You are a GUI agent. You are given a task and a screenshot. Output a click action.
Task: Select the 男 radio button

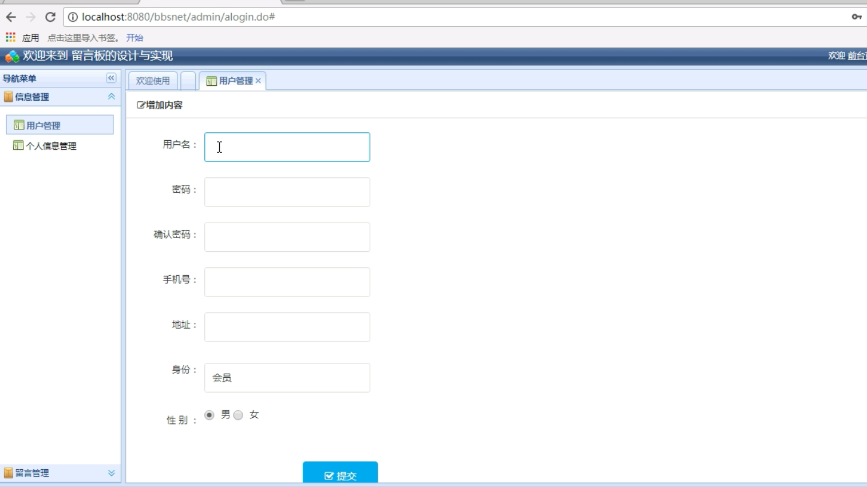(x=209, y=415)
